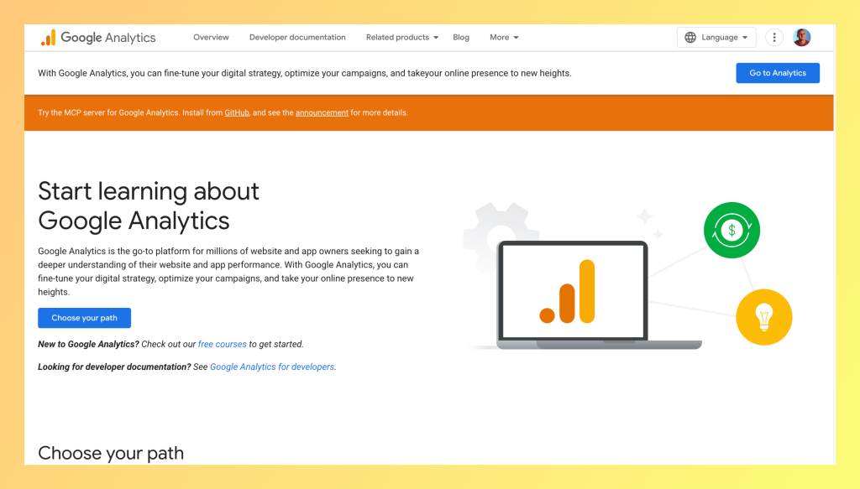This screenshot has width=860, height=489.
Task: Click the Google Analytics logo icon
Action: [x=48, y=38]
